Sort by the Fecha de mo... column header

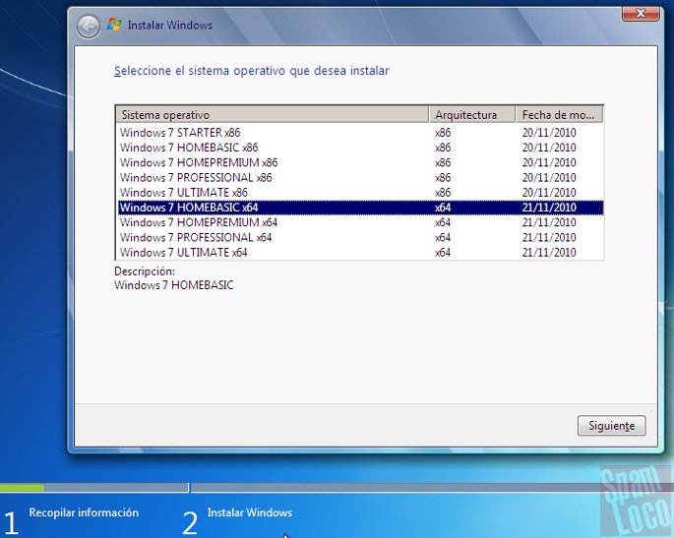(559, 115)
